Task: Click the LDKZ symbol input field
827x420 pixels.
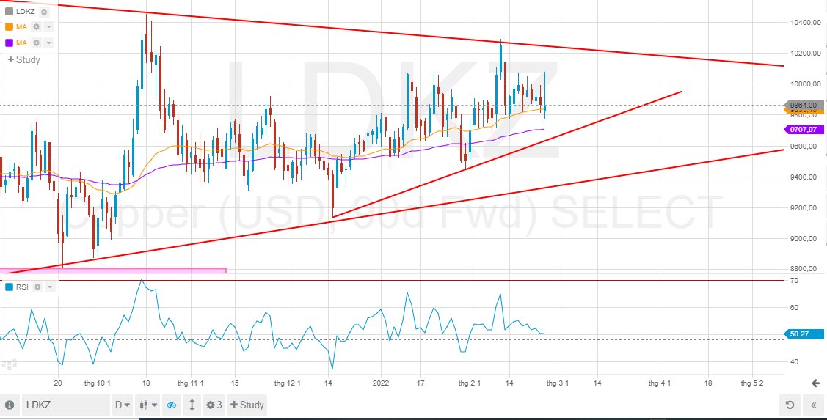Action: [65, 405]
